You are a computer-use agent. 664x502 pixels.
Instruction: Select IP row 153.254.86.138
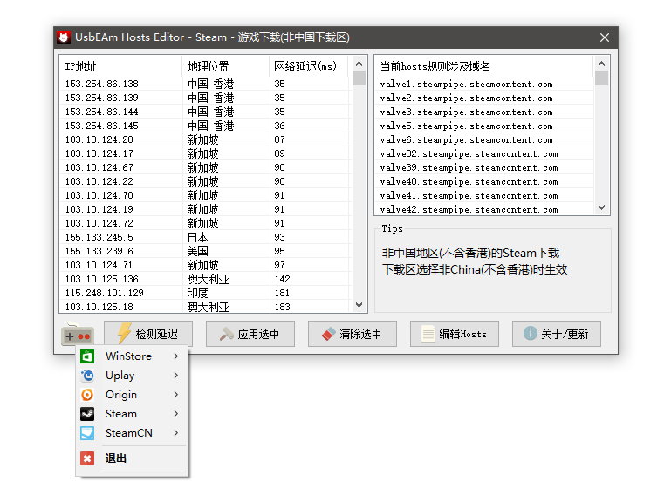tap(205, 84)
